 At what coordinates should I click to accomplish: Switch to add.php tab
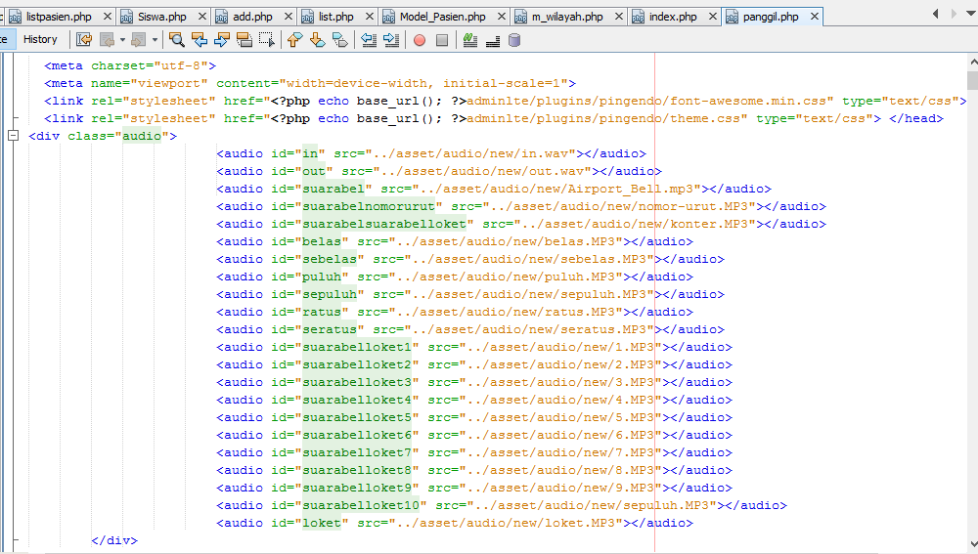tap(251, 17)
